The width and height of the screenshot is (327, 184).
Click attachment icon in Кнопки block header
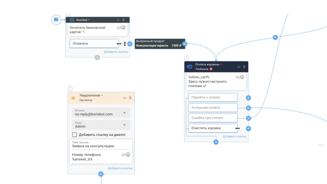(x=124, y=20)
